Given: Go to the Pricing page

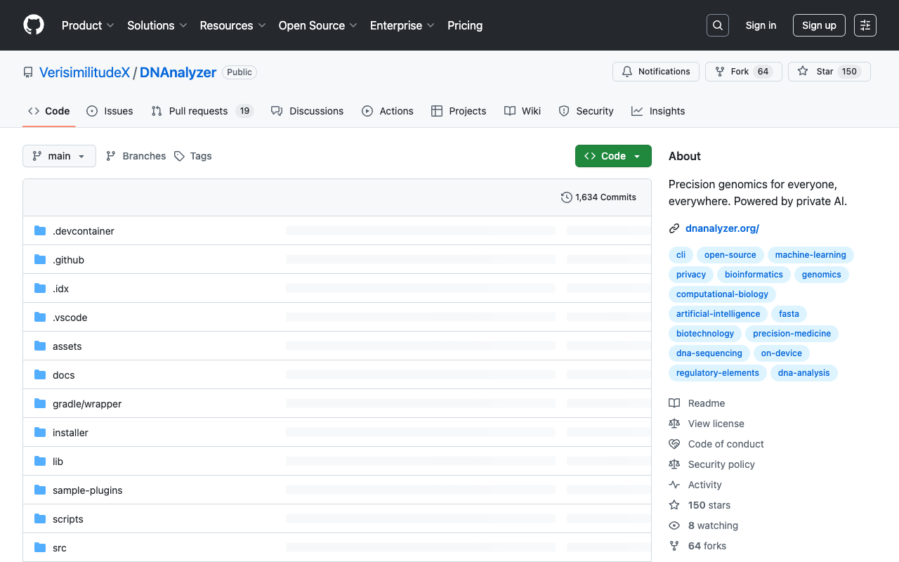Looking at the screenshot, I should click(465, 25).
